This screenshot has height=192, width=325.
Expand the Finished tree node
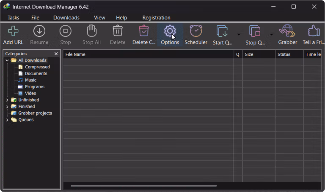7,107
